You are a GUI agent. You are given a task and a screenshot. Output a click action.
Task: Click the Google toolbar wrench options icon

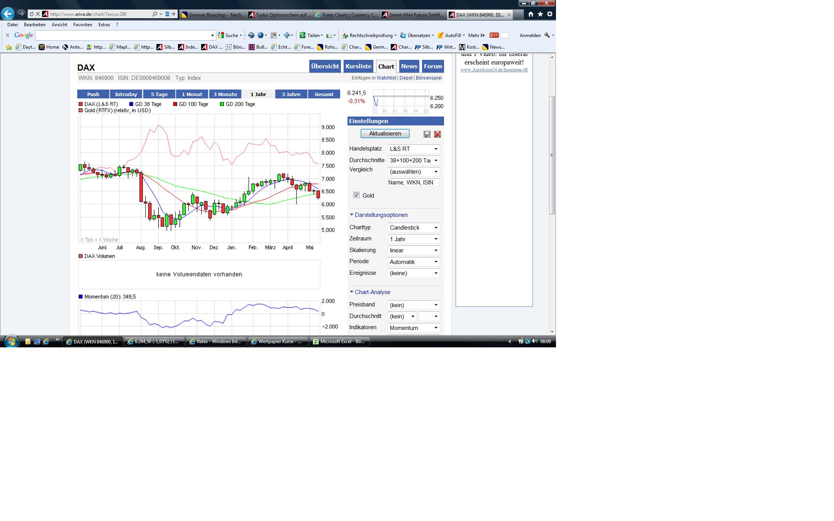point(547,35)
